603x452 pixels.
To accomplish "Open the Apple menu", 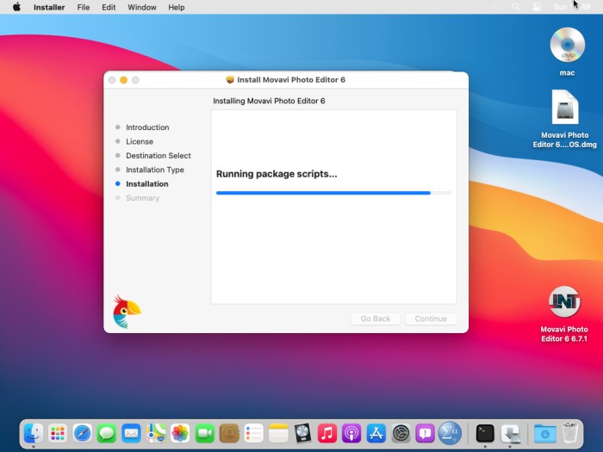I will [16, 7].
